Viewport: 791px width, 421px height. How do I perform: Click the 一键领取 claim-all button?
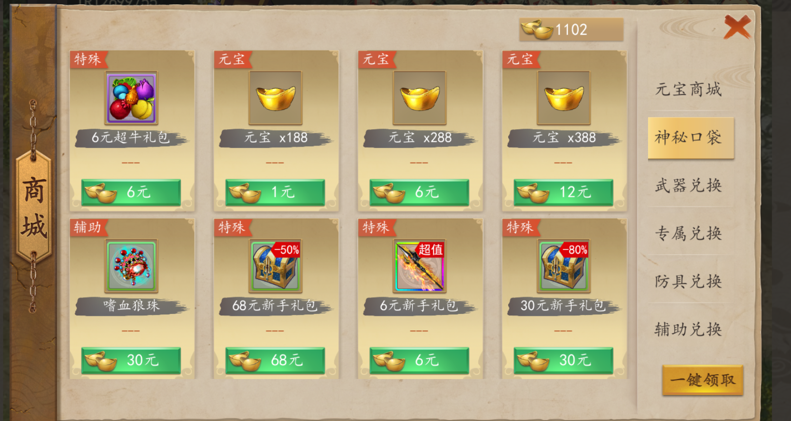point(703,380)
